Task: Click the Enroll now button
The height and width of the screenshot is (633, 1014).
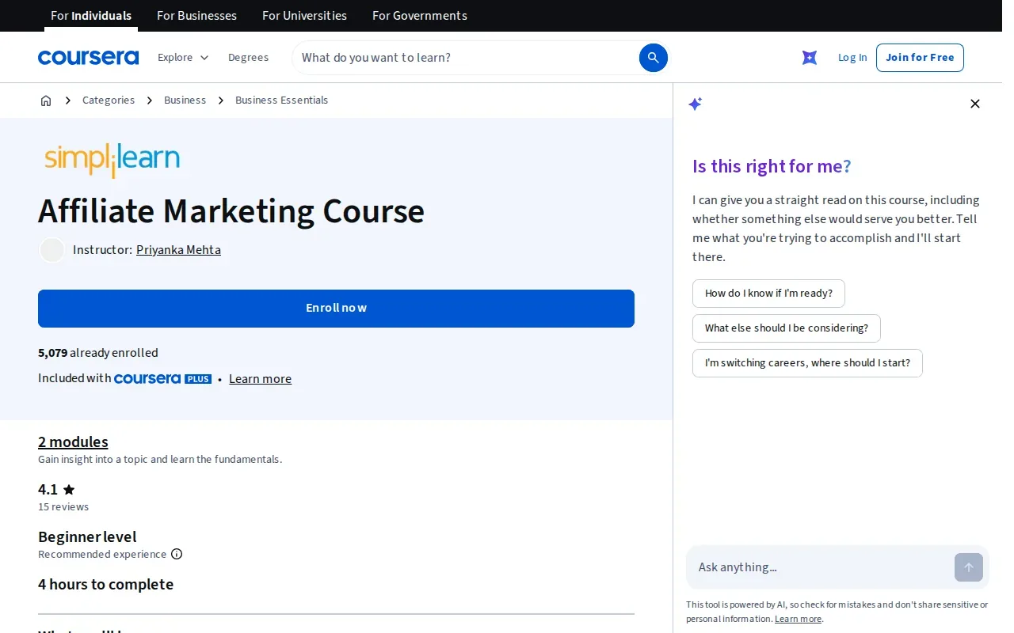Action: tap(336, 309)
